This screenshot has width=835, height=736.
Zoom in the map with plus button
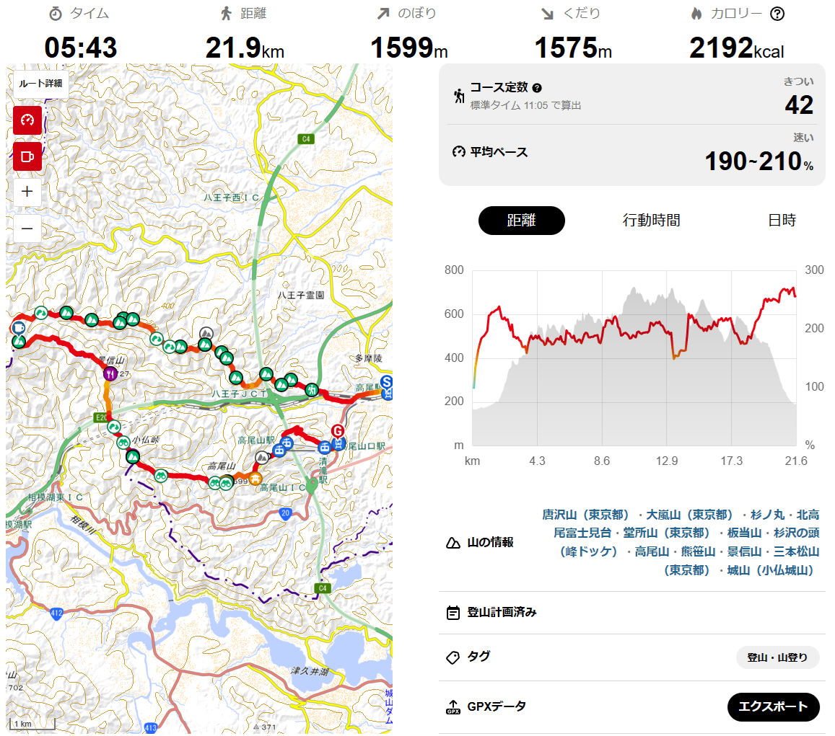(27, 192)
